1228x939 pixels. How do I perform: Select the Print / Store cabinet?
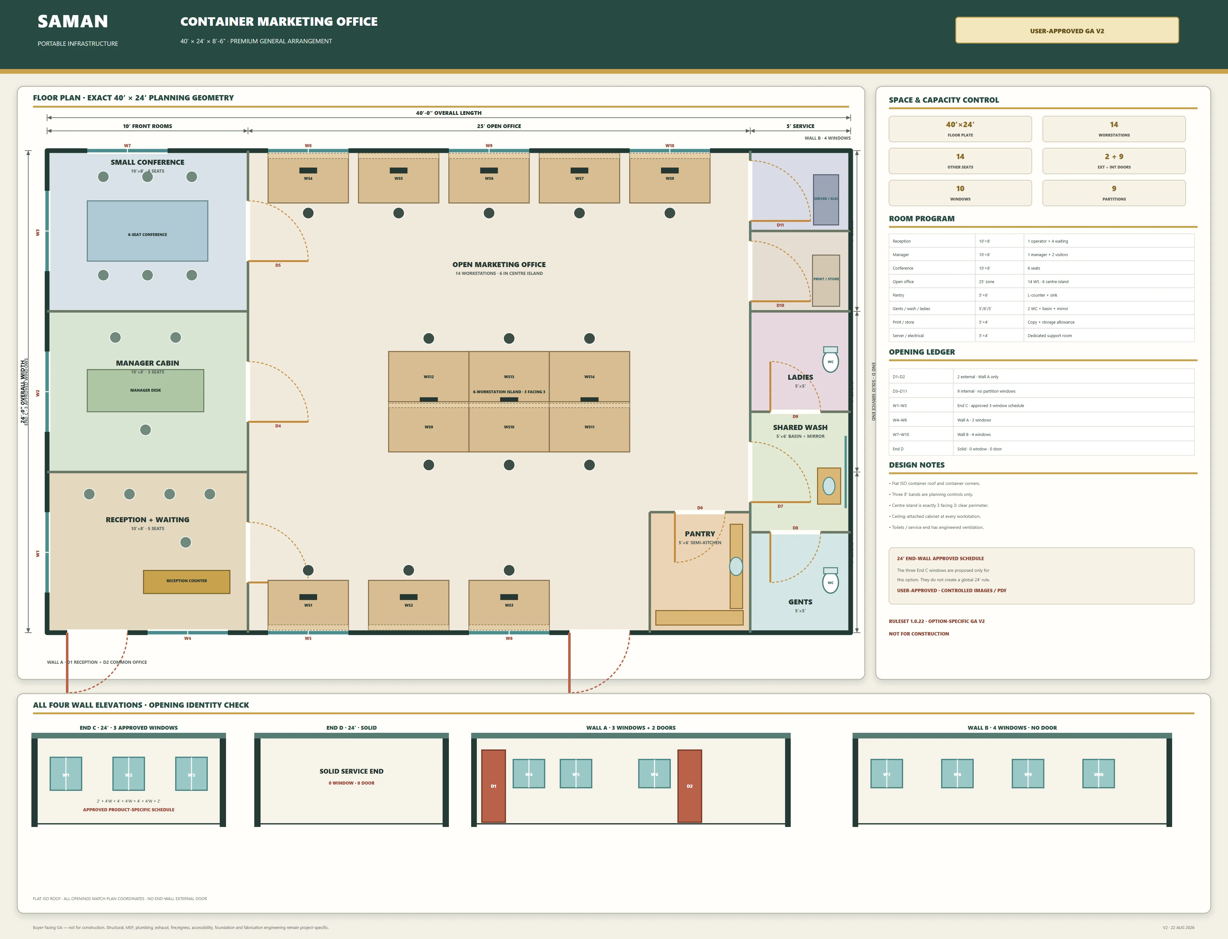826,281
